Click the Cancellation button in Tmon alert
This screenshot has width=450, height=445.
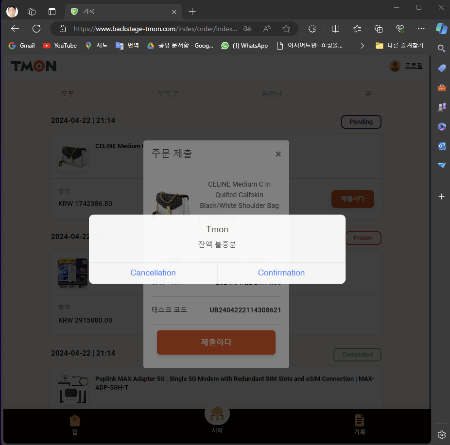[x=153, y=273]
